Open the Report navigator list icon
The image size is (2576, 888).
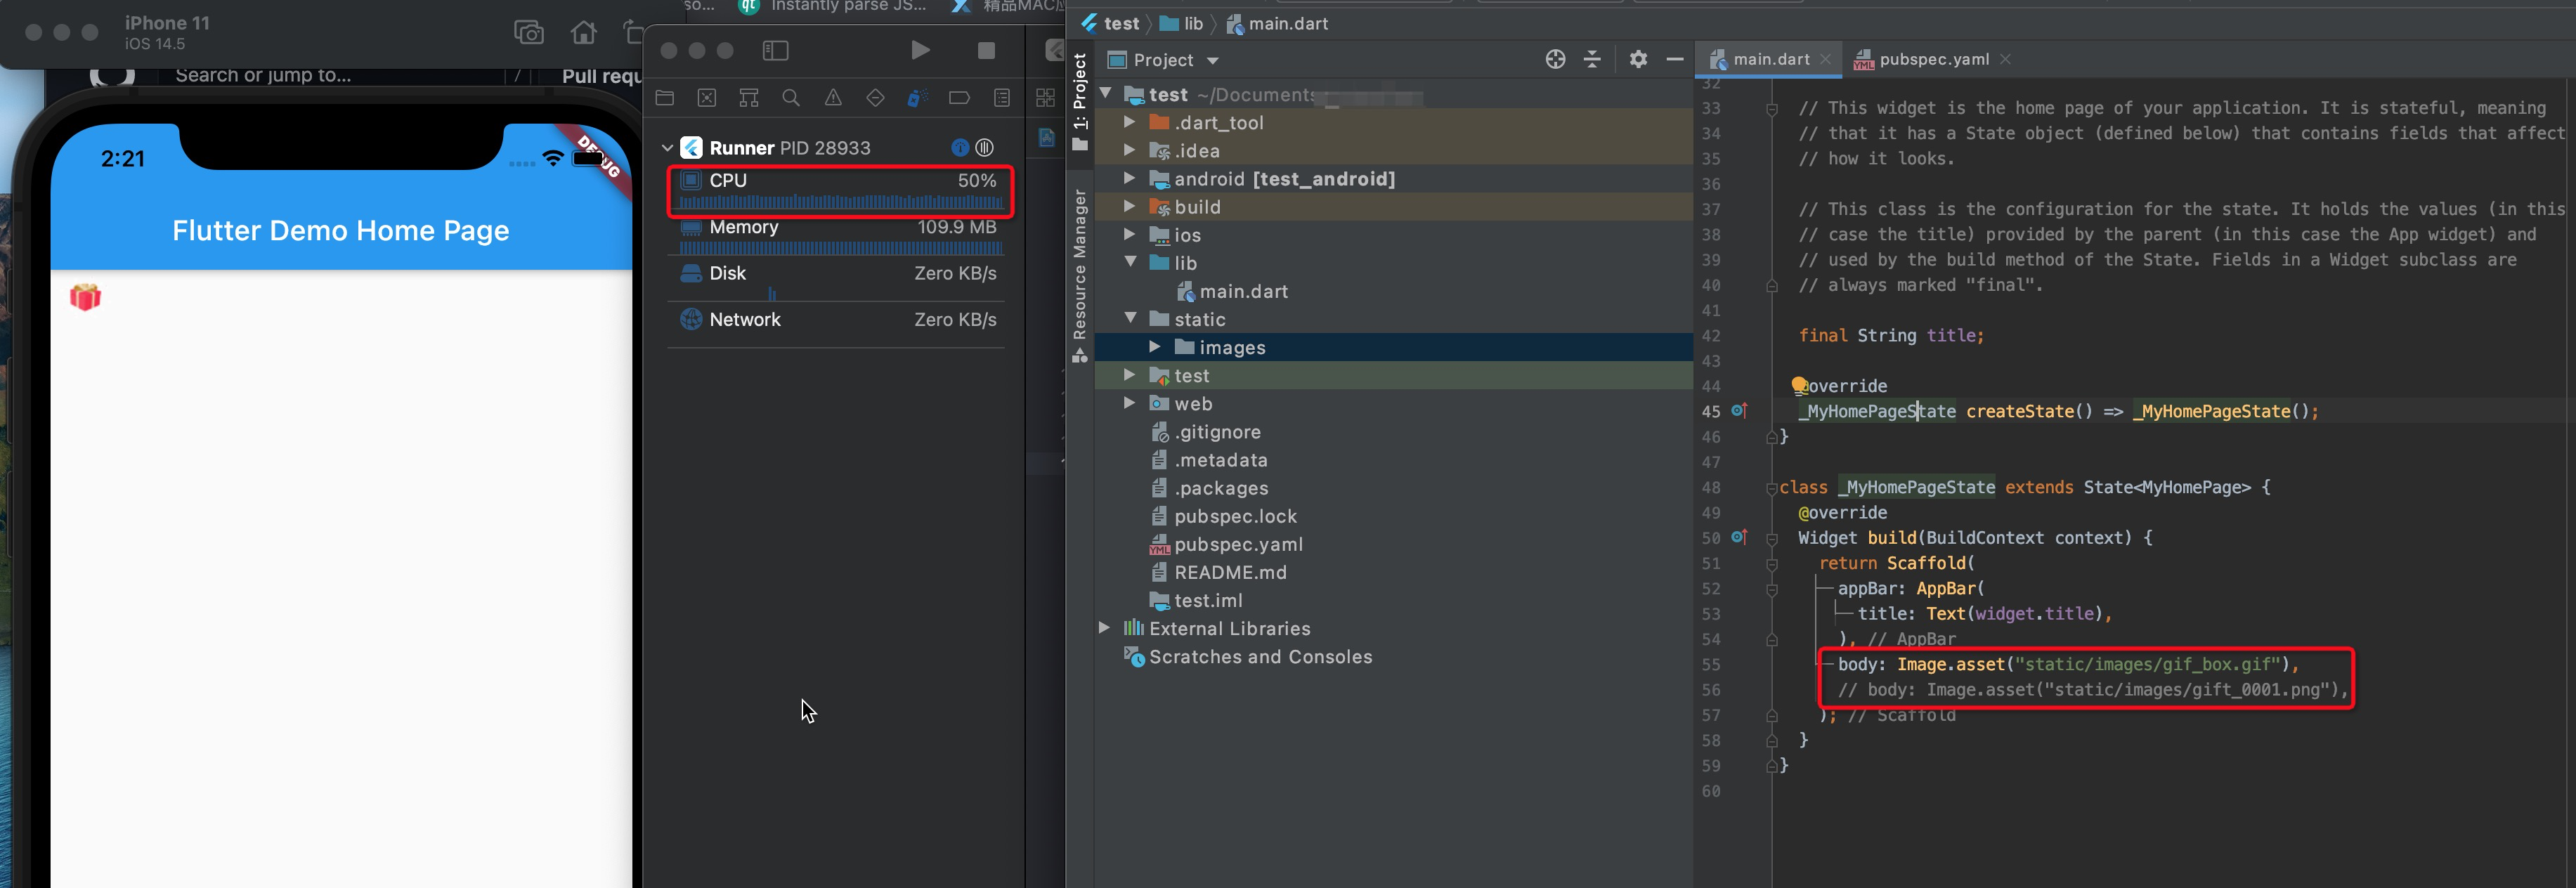[1001, 97]
